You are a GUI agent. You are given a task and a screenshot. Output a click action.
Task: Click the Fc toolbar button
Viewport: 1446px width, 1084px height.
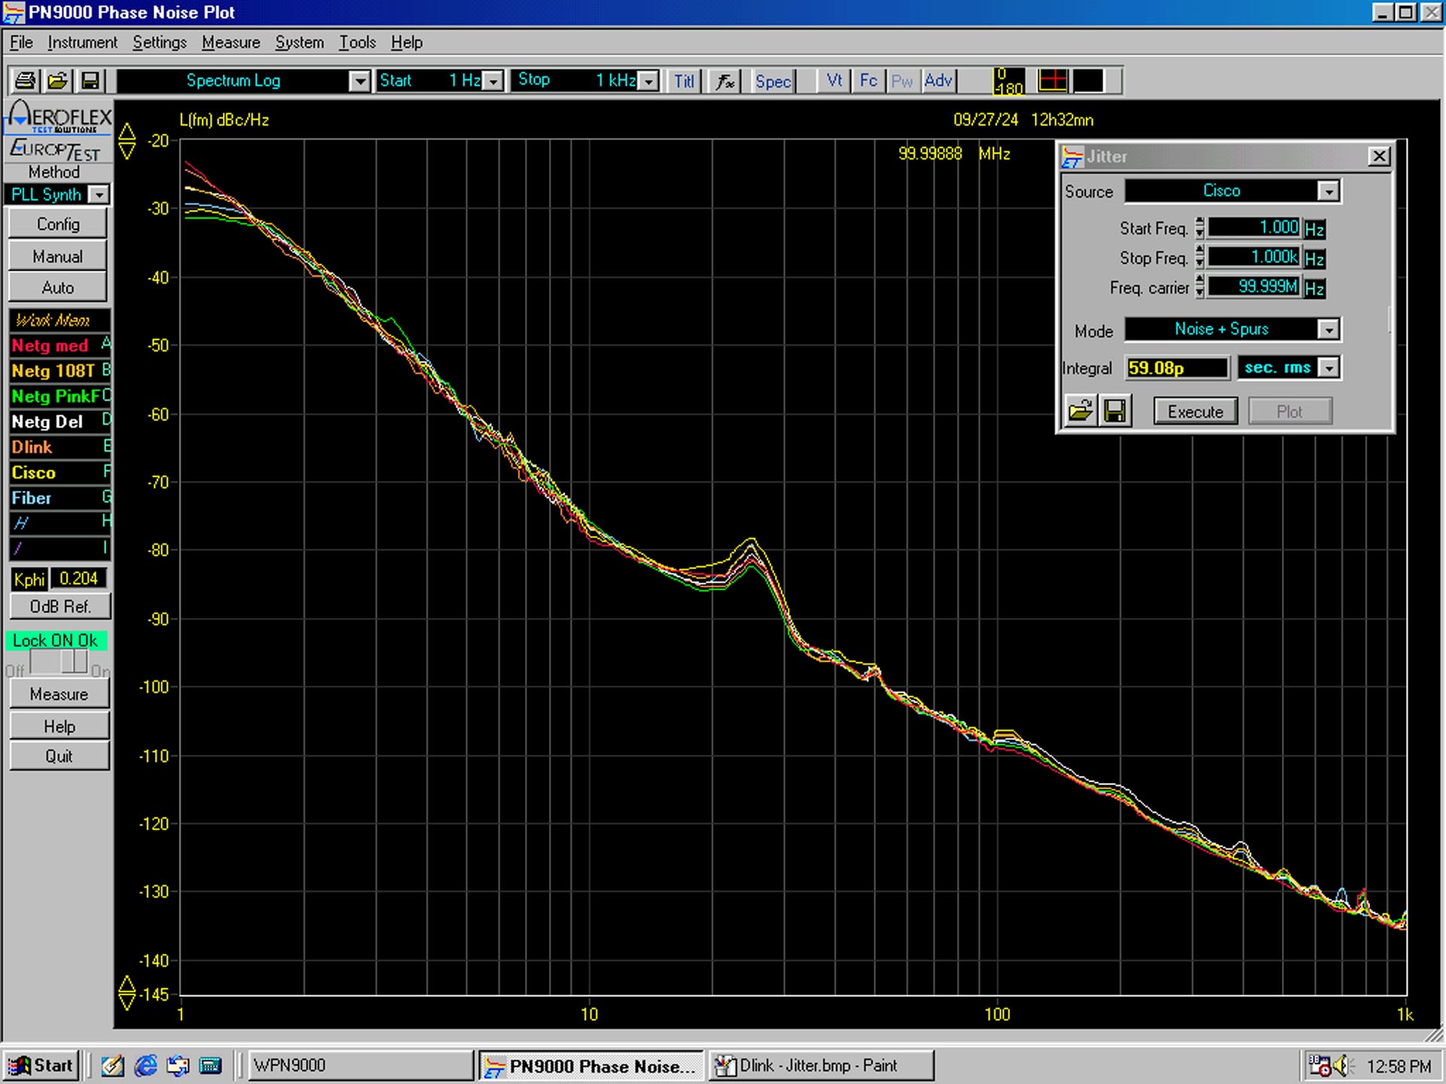[x=868, y=81]
